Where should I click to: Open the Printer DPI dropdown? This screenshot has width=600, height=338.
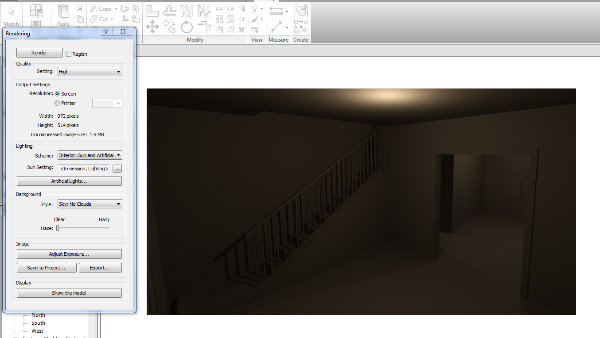[107, 103]
